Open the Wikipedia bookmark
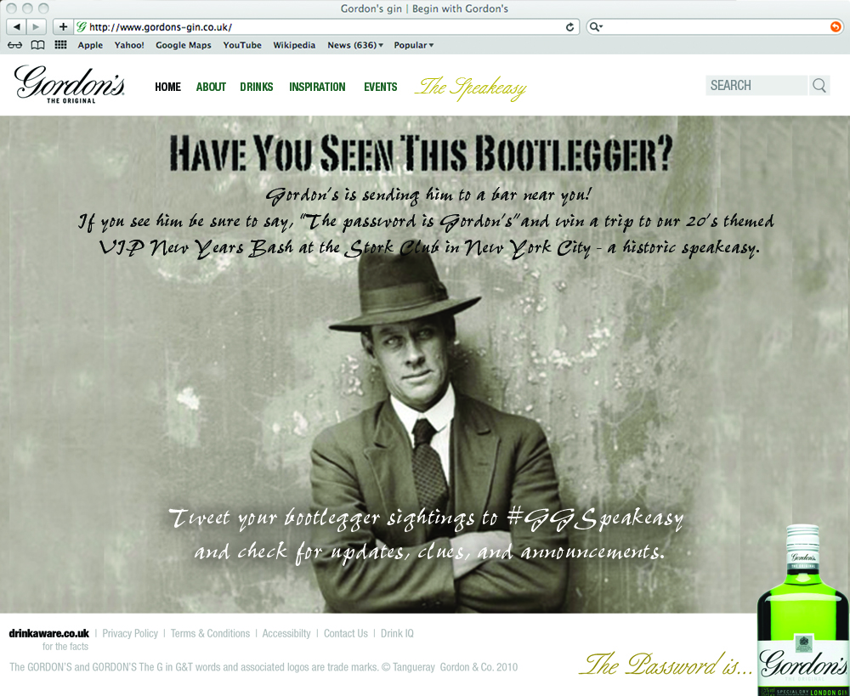The width and height of the screenshot is (850, 696). [294, 45]
